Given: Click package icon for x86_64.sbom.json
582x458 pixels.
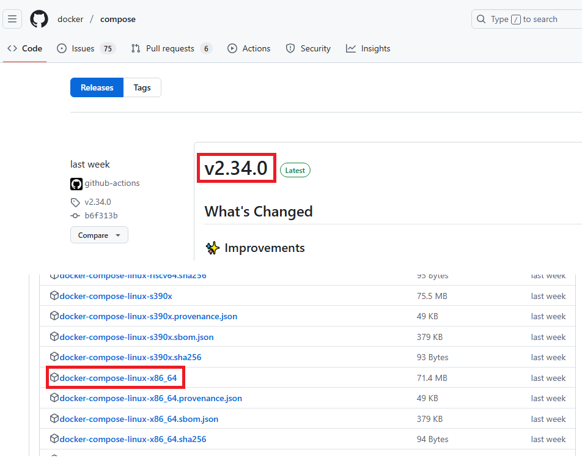Looking at the screenshot, I should point(54,418).
